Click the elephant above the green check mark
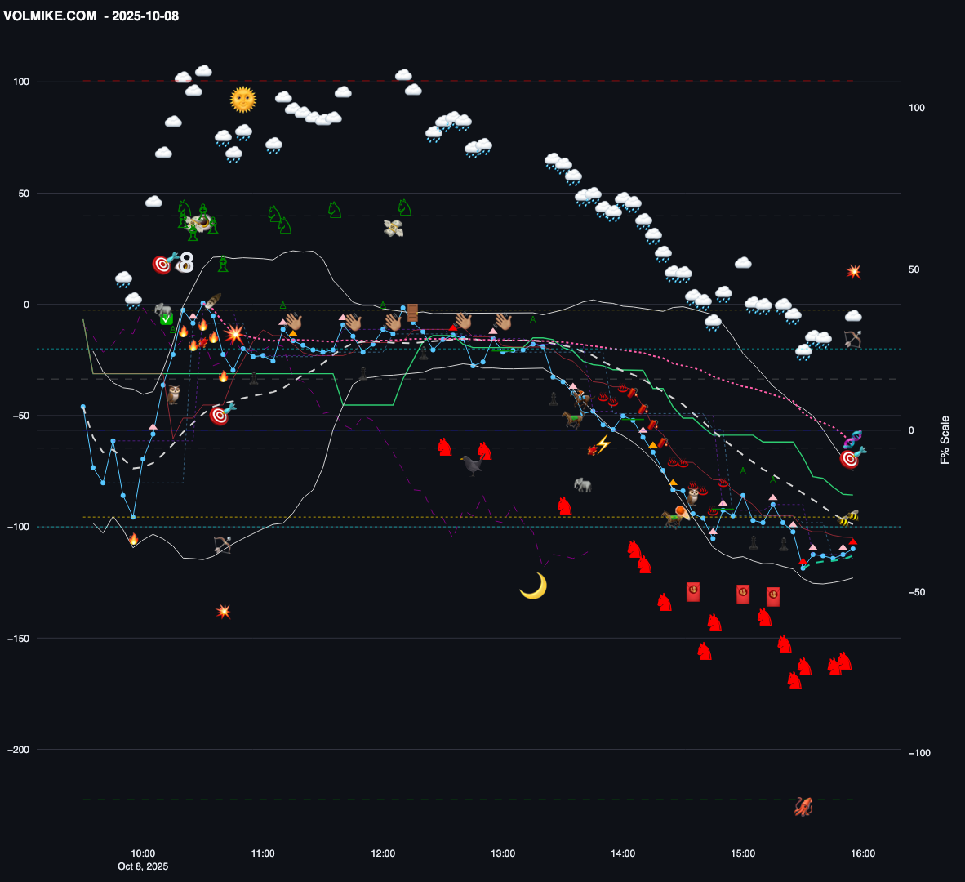 pos(163,310)
